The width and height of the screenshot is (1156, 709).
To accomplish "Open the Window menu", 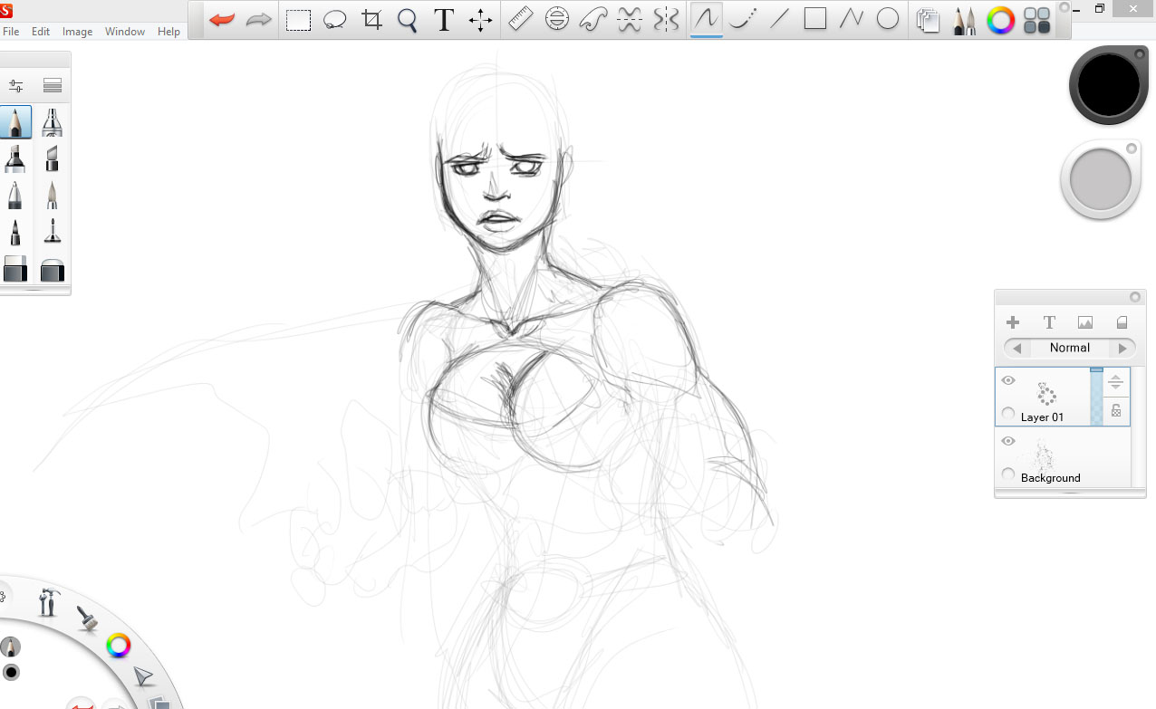I will point(124,32).
